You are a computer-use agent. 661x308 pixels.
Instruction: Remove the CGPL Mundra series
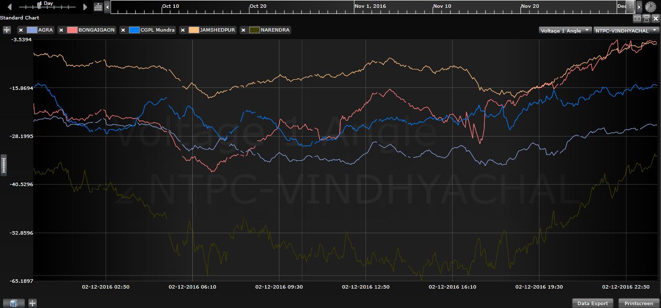point(123,30)
